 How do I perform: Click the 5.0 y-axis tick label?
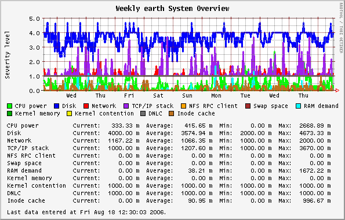click(x=35, y=19)
